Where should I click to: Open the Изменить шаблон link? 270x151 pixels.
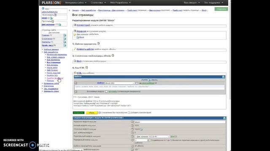tap(85, 49)
